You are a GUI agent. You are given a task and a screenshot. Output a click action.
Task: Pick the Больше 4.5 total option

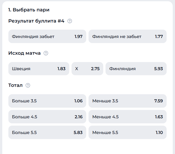(x=47, y=117)
